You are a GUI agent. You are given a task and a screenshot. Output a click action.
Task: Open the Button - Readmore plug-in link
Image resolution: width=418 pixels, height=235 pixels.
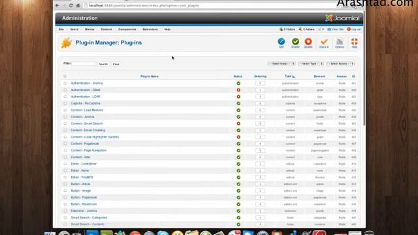coord(84,204)
